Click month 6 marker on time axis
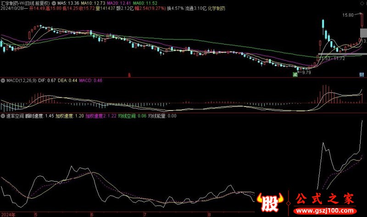Viewport: 367px width, 217px height. coord(92,214)
